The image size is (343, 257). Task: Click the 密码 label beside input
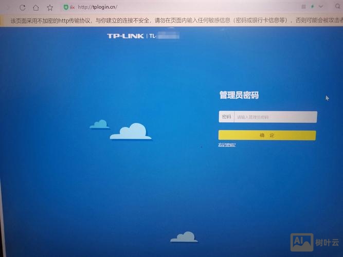pos(226,117)
